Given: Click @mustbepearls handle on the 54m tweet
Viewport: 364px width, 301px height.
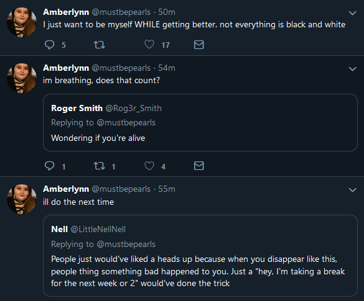Looking at the screenshot, I should point(121,68).
